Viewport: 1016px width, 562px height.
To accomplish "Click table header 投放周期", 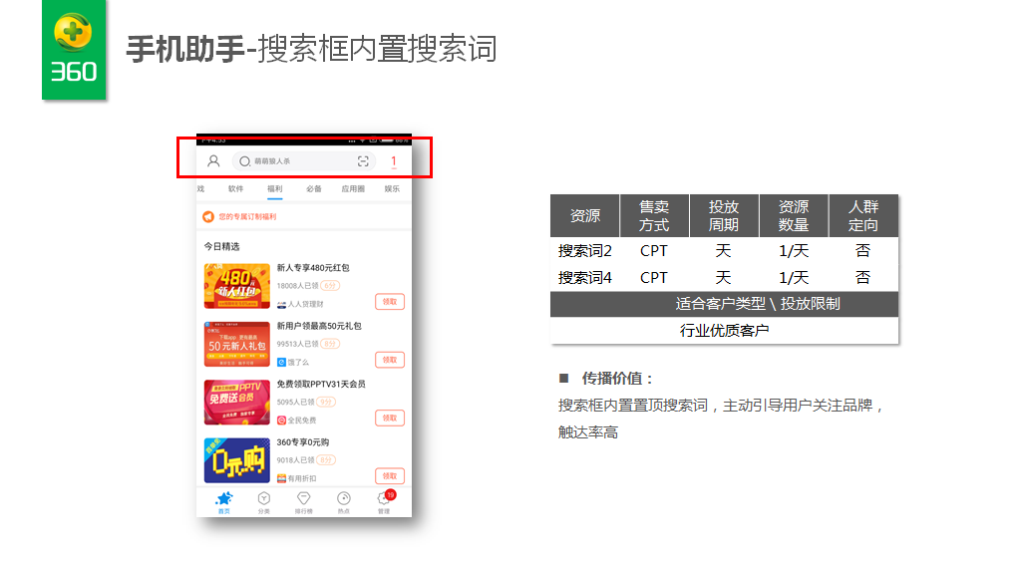I will coord(724,215).
